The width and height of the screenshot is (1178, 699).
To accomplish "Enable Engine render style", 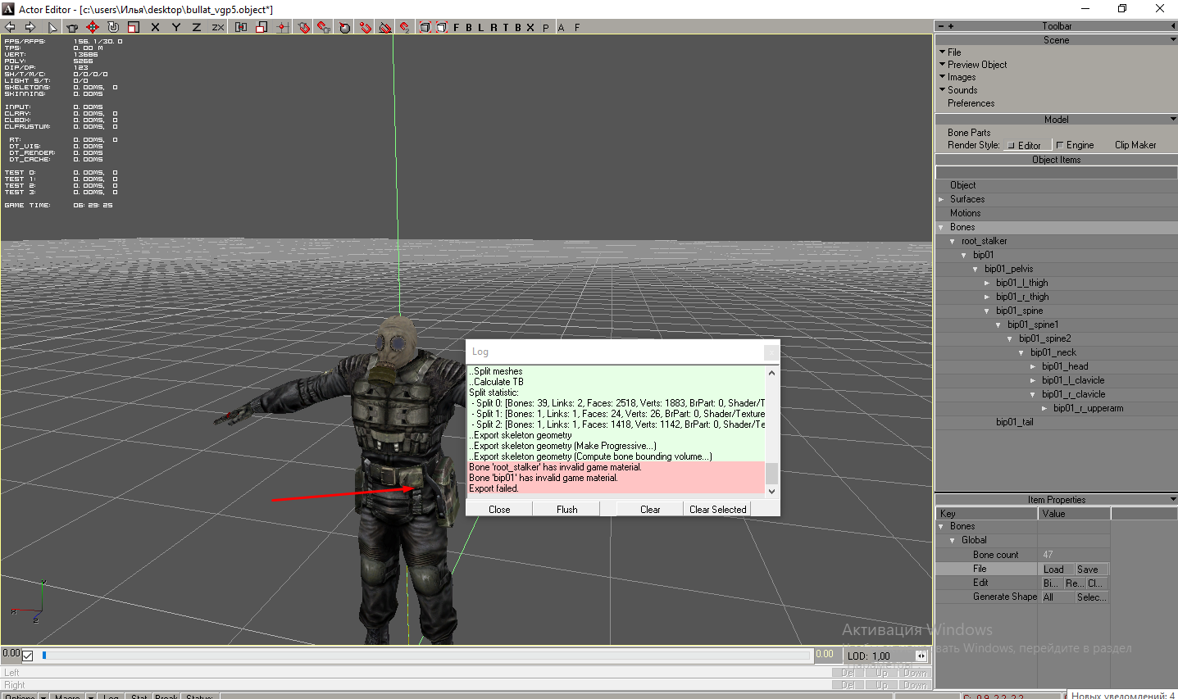I will (x=1075, y=145).
